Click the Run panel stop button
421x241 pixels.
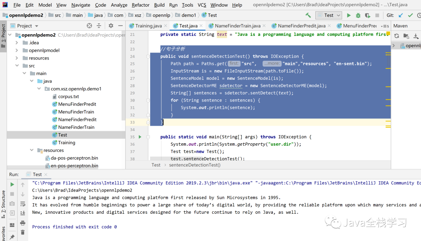click(x=12, y=194)
